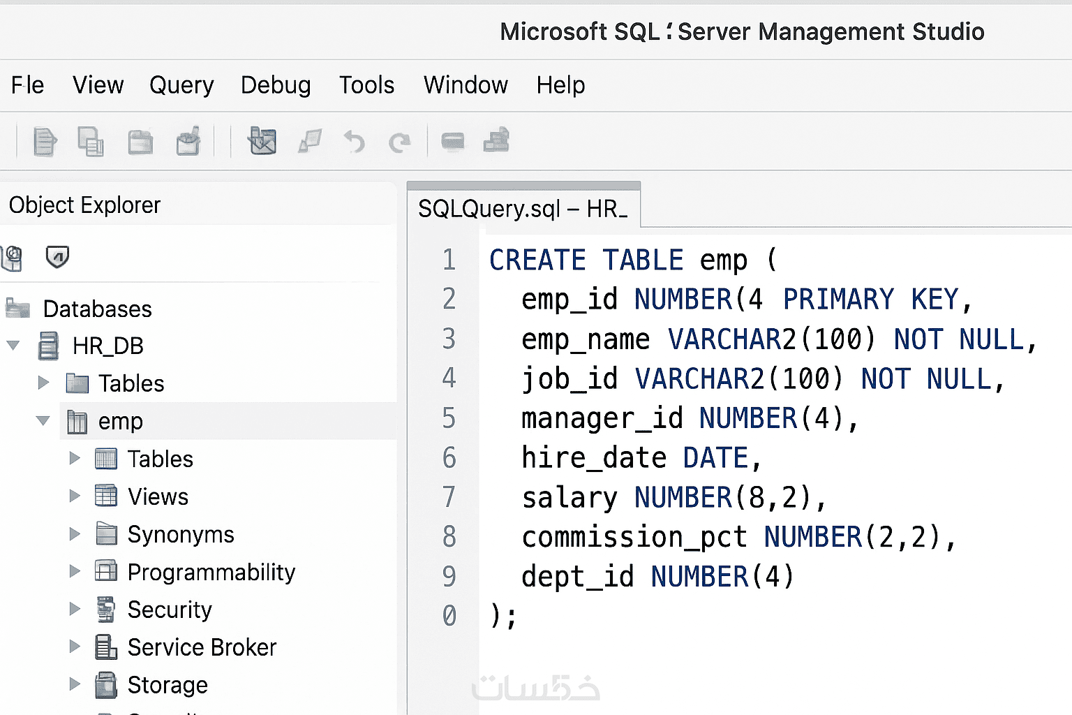Click the undo arrow in toolbar
1072x715 pixels.
[355, 142]
